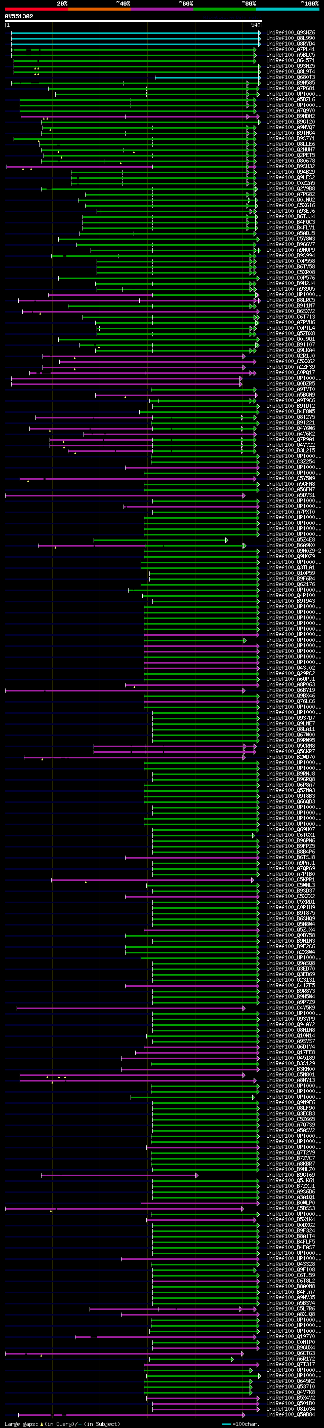Click the red 20% identity legend segment
Screen dimensions: 324x1428
36,10
